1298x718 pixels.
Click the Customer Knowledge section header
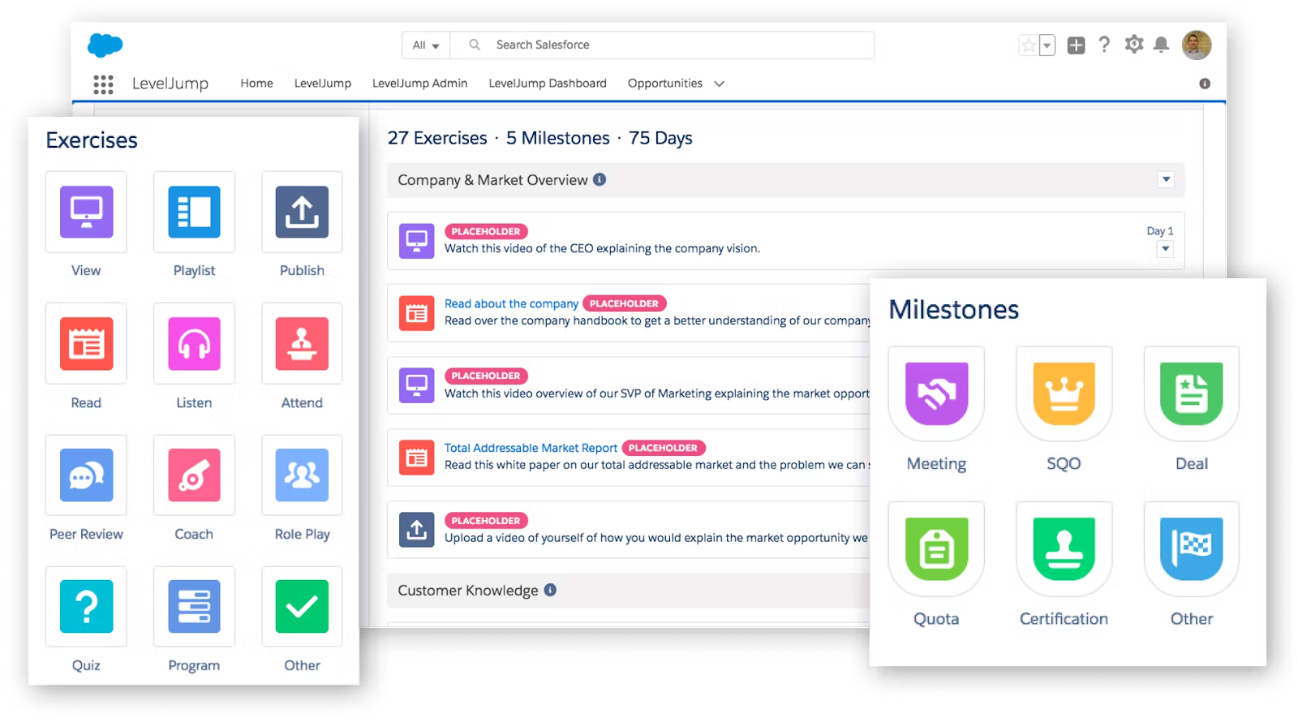tap(629, 591)
